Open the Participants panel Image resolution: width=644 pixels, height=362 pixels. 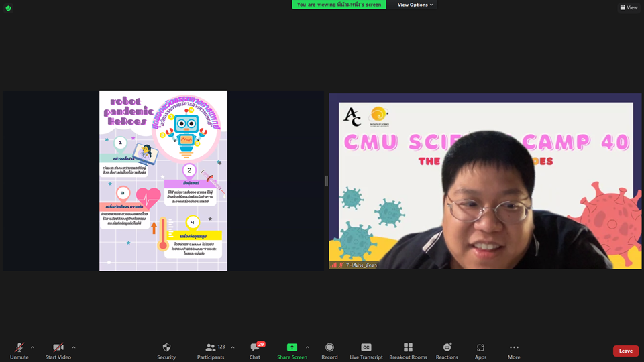211,351
